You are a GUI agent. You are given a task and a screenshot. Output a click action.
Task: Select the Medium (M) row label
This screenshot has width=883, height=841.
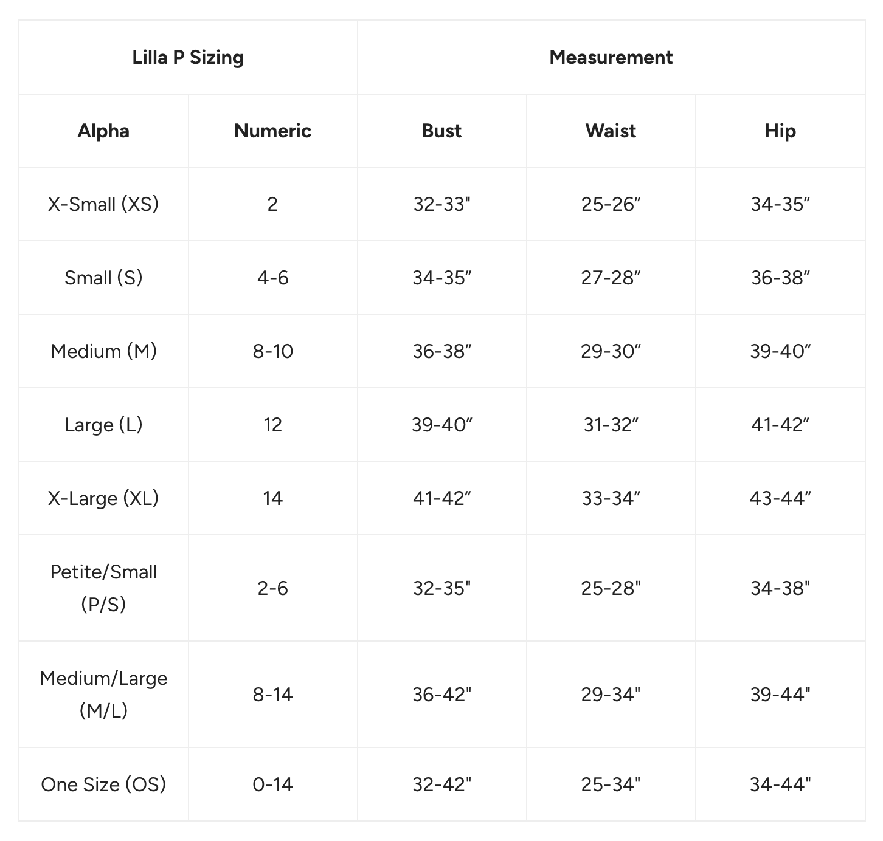pos(103,351)
